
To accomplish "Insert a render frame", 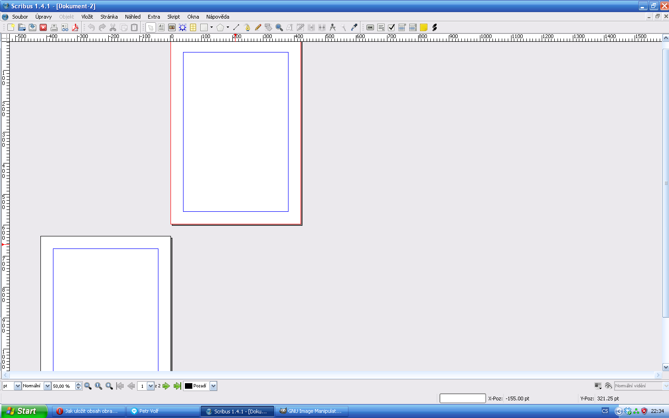I will tap(183, 27).
